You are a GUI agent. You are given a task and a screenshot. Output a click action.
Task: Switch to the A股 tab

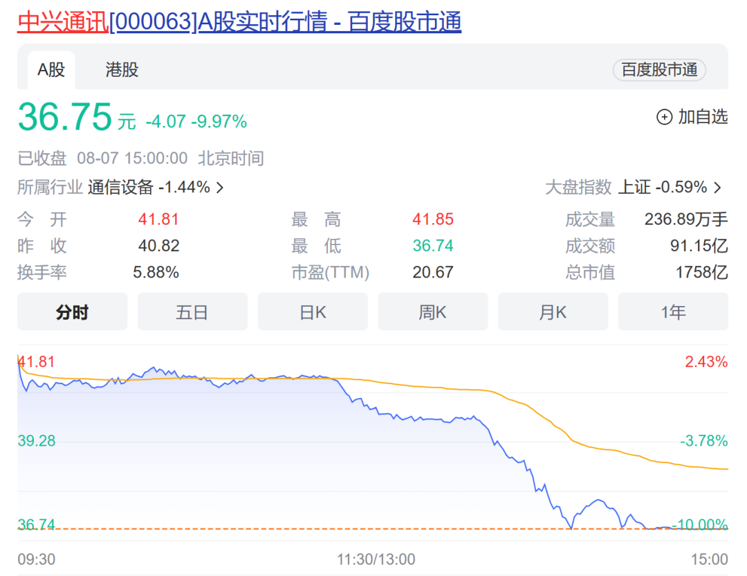click(x=51, y=70)
